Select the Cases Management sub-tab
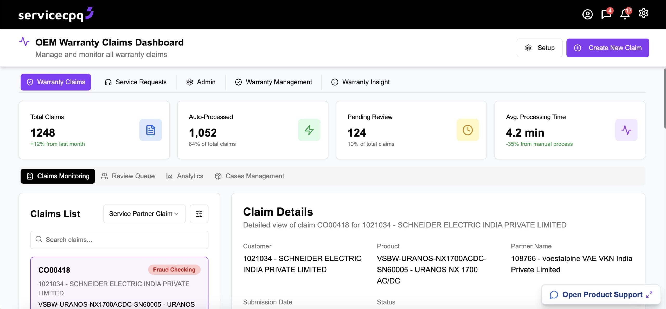The height and width of the screenshot is (309, 666). pos(249,176)
